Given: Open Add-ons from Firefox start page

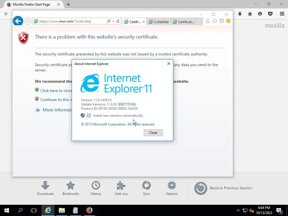Looking at the screenshot, I should [121, 188].
